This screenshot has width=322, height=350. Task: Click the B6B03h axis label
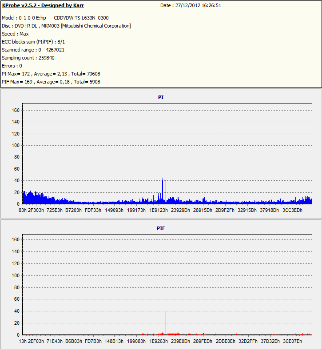pyautogui.click(x=73, y=341)
